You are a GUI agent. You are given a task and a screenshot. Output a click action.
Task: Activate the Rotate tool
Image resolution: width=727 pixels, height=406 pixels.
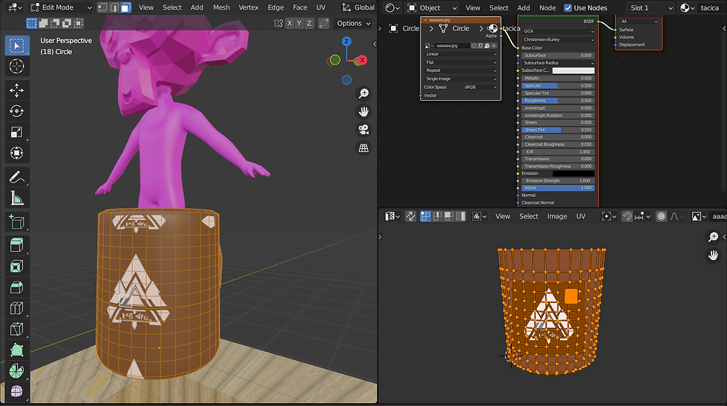[16, 111]
